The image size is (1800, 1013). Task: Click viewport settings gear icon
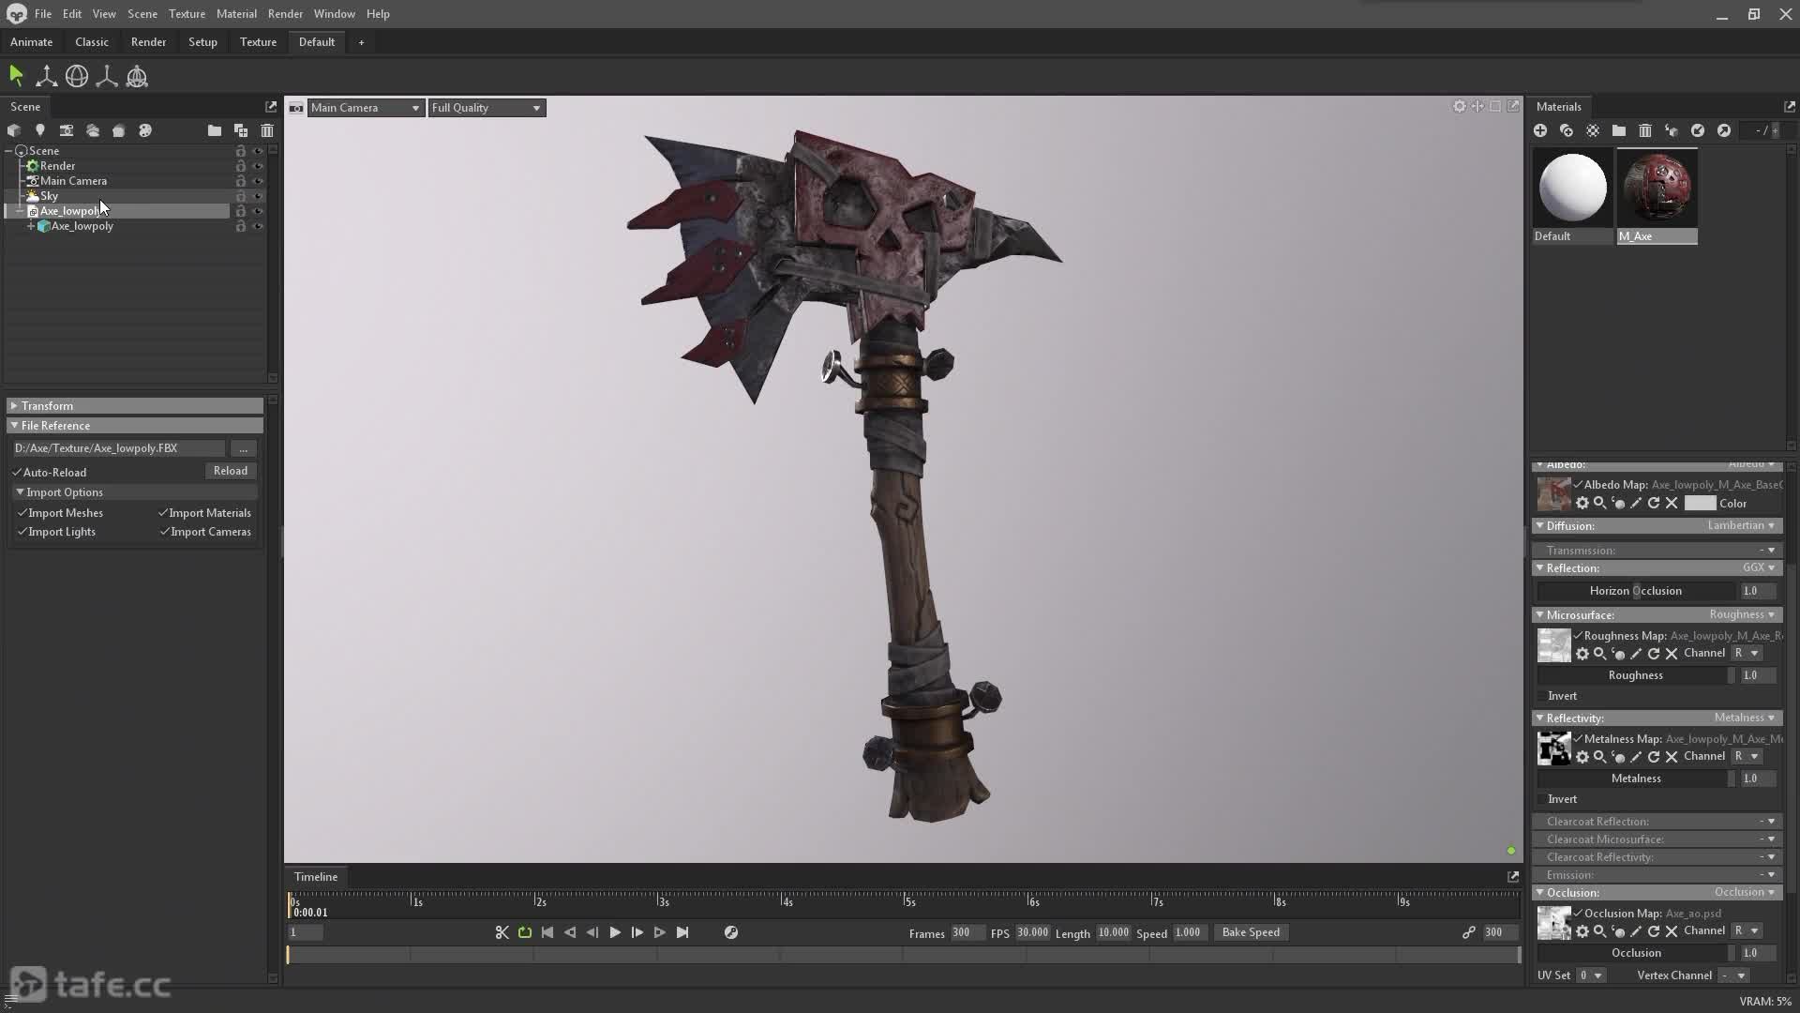pos(1460,107)
